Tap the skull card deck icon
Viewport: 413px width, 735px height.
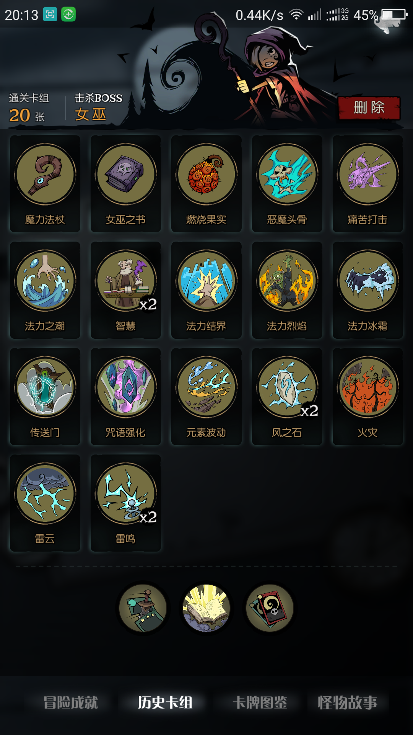270,608
